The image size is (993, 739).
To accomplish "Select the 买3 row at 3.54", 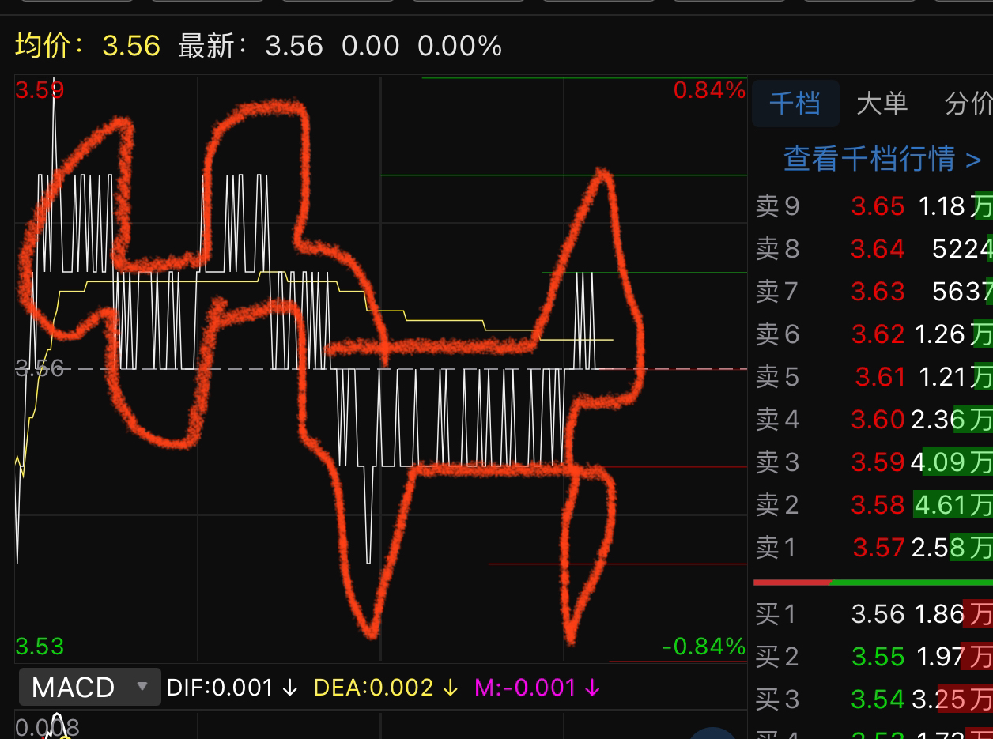I will pyautogui.click(x=874, y=699).
